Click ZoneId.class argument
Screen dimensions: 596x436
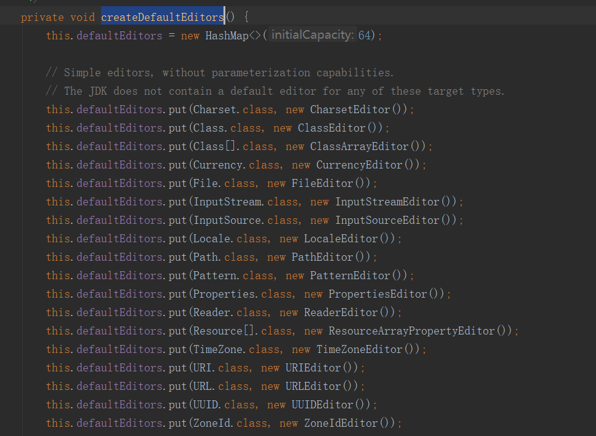click(230, 422)
